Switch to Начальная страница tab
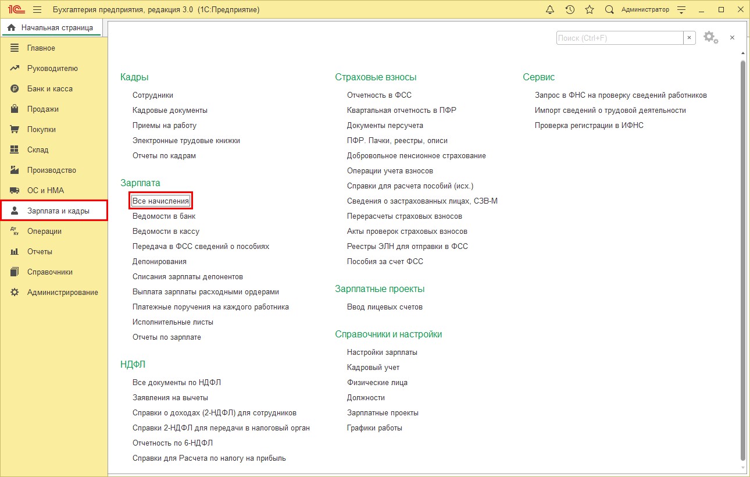This screenshot has width=750, height=477. tap(51, 27)
